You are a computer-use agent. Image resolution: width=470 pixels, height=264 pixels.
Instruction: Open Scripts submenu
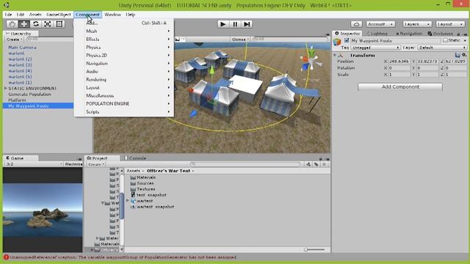tap(124, 111)
